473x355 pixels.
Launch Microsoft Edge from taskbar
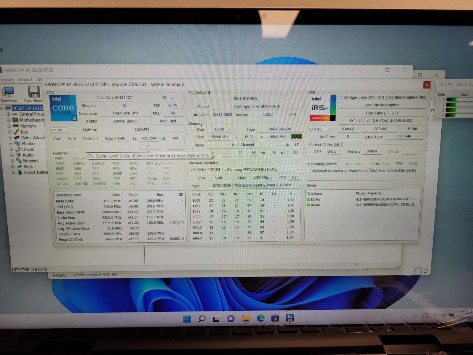pyautogui.click(x=260, y=318)
